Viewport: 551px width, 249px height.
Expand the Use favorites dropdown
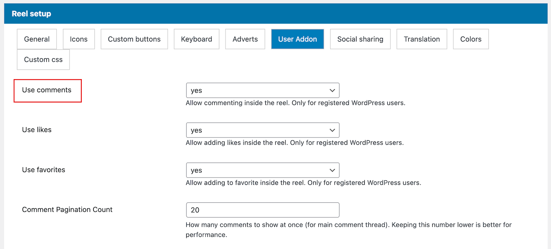[x=263, y=170]
